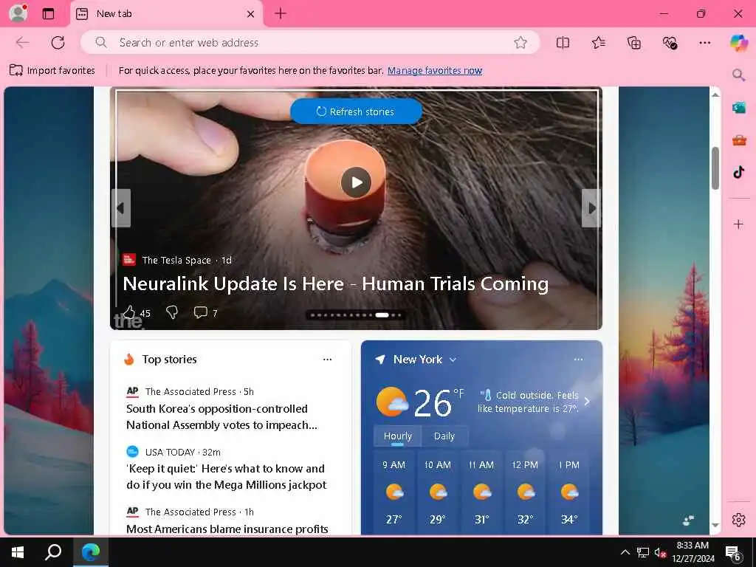Open Mega Millions jackpot story
This screenshot has width=756, height=567.
pyautogui.click(x=226, y=476)
